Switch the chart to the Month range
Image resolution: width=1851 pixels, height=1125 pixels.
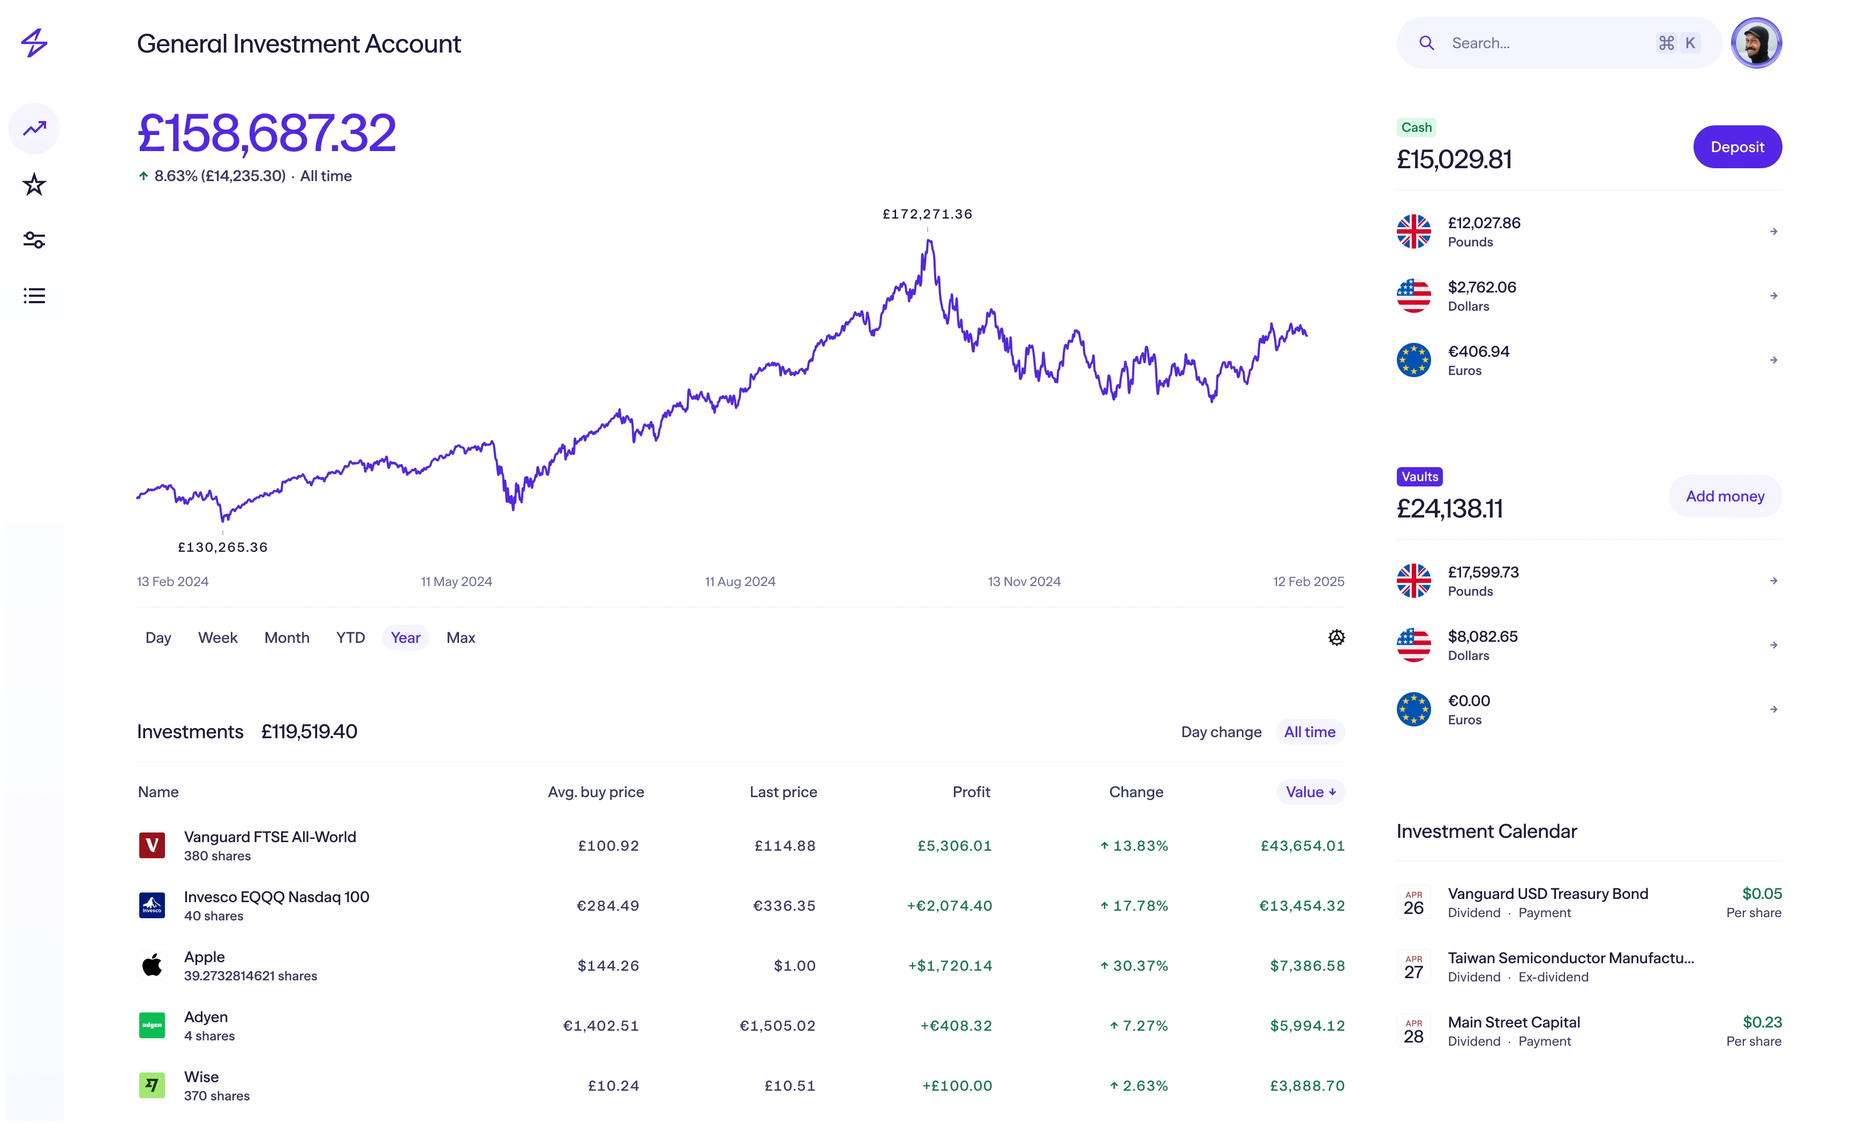pyautogui.click(x=287, y=637)
